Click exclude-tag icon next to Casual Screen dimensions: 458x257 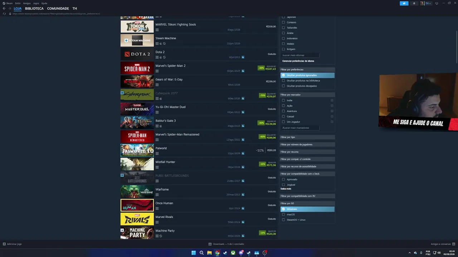point(332,116)
